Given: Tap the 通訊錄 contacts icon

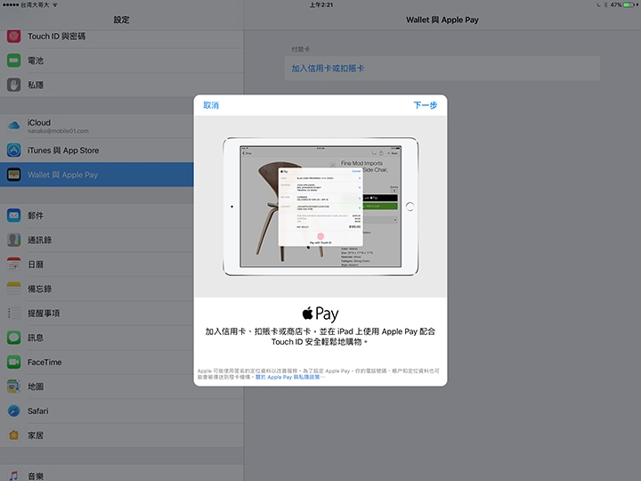Looking at the screenshot, I should (14, 240).
